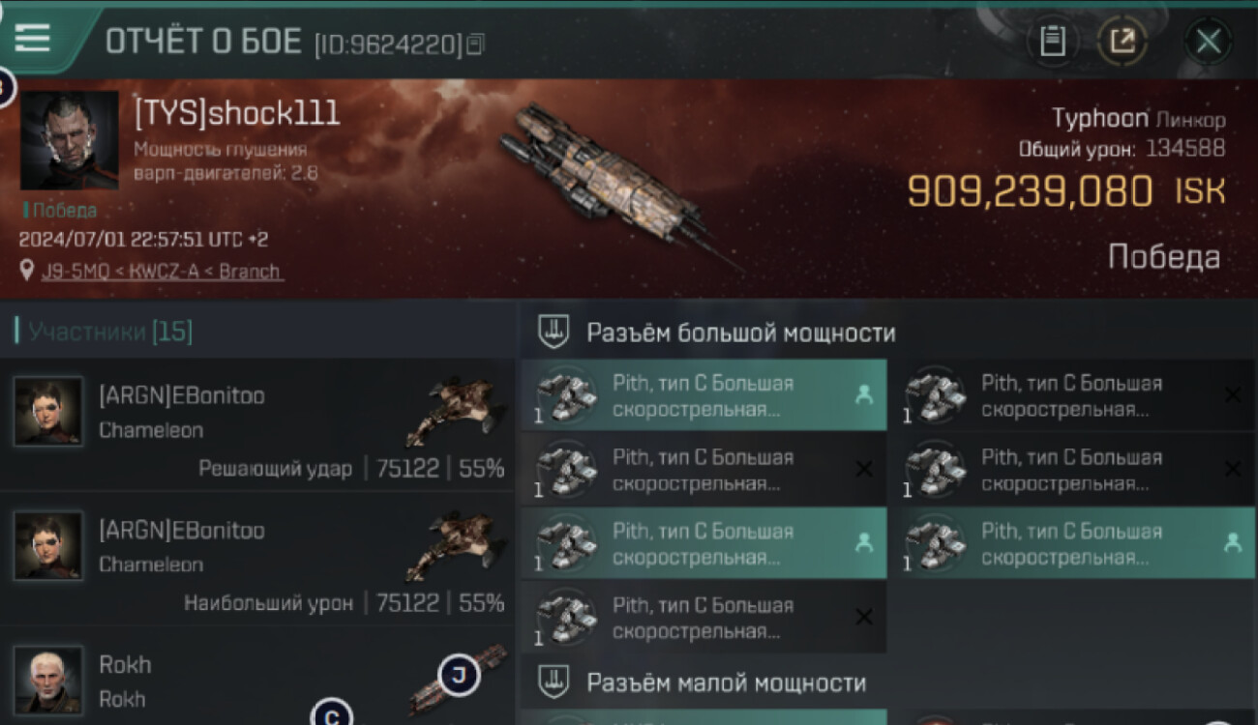This screenshot has height=725, width=1258.
Task: Close the battle report window
Action: coord(1208,42)
